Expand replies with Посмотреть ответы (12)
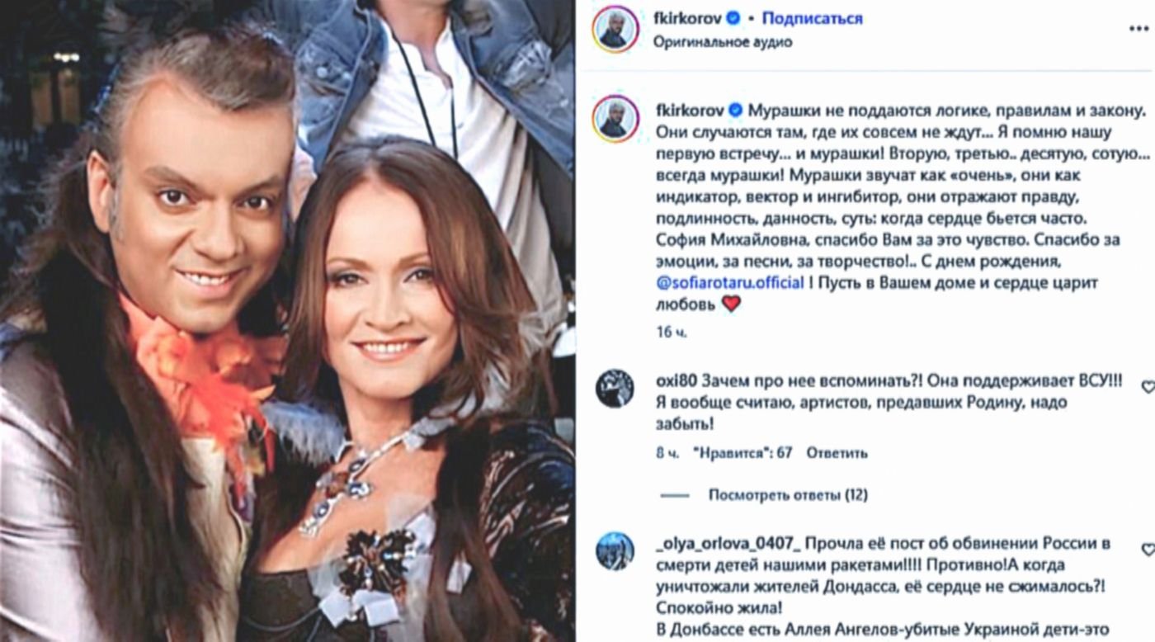This screenshot has height=642, width=1155. point(788,495)
